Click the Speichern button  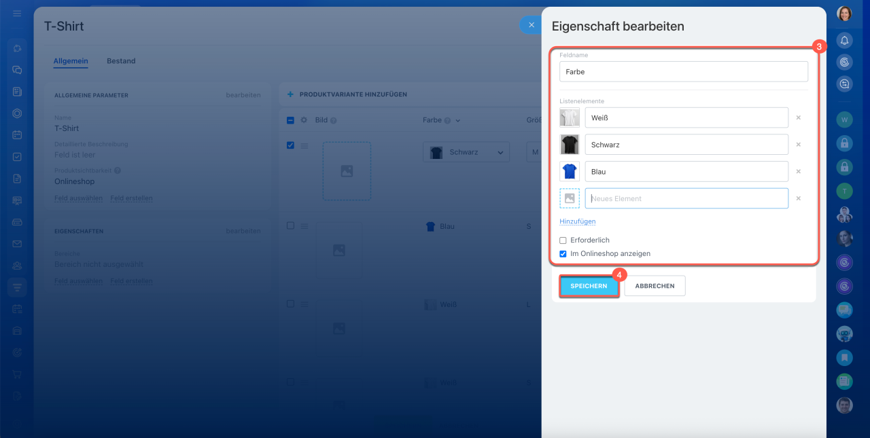589,286
